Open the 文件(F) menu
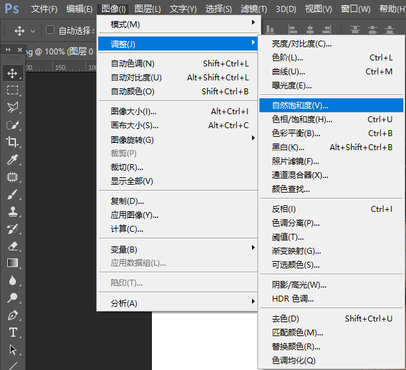This screenshot has height=370, width=406. (x=44, y=9)
